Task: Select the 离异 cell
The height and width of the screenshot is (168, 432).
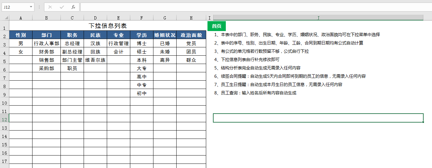Action: (165, 60)
